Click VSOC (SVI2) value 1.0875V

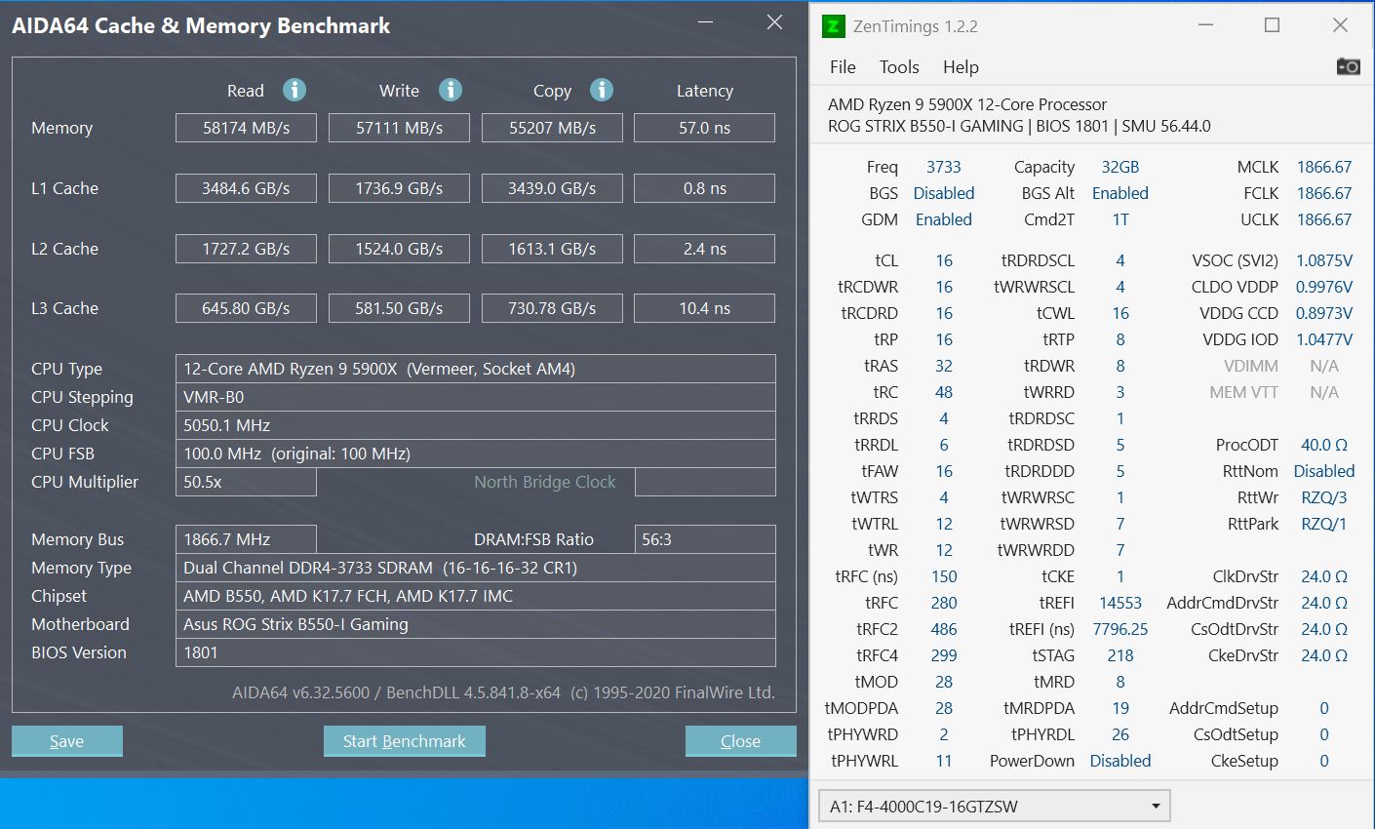[x=1324, y=260]
